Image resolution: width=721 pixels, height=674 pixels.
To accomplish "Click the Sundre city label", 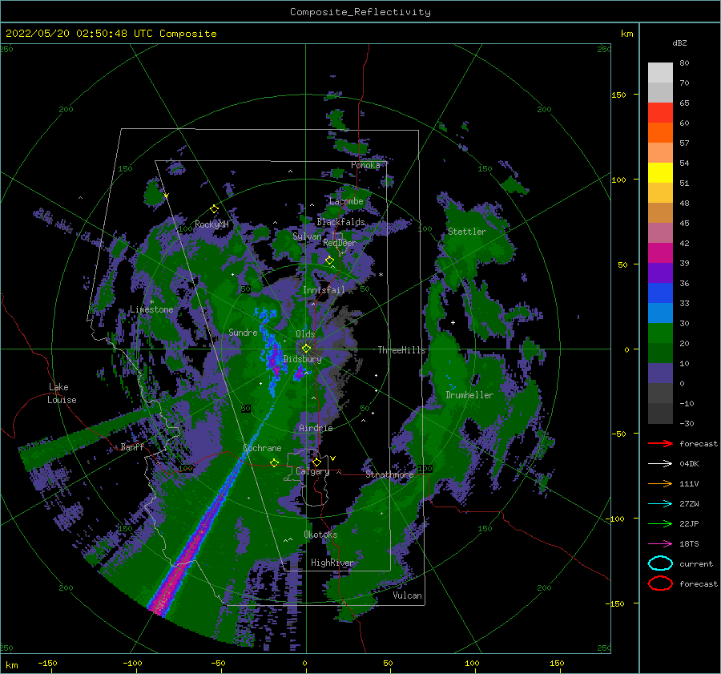I will pos(243,332).
